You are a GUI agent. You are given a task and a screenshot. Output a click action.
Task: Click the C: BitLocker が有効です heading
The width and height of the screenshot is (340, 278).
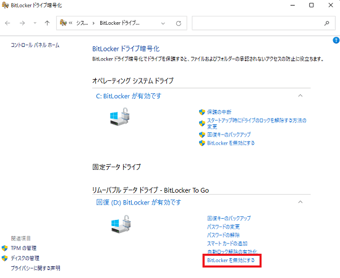(x=129, y=96)
